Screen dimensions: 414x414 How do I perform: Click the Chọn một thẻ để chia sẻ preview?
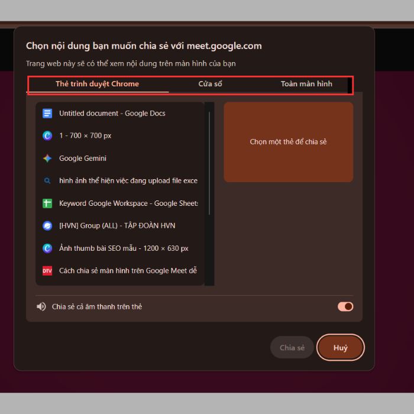289,142
